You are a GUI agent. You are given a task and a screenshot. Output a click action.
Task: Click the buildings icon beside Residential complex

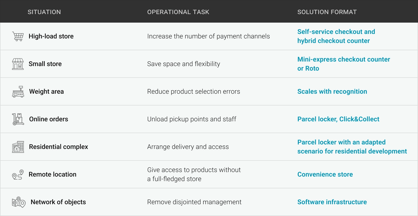[18, 147]
